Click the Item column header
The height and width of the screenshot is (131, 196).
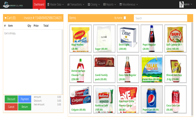(10, 26)
